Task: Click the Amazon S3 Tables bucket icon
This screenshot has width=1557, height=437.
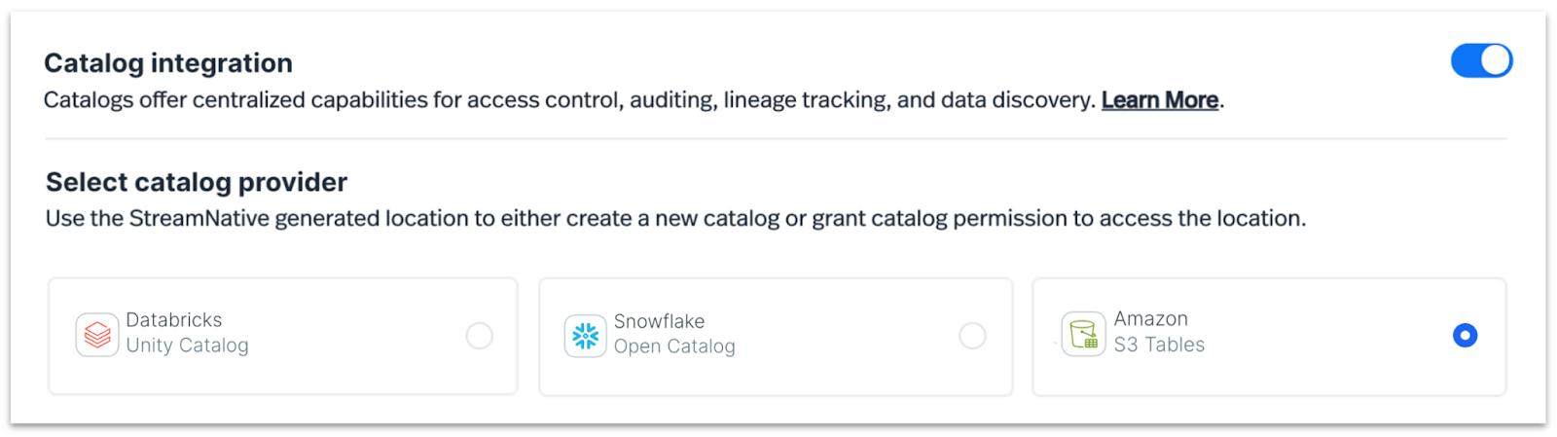Action: pyautogui.click(x=1083, y=335)
